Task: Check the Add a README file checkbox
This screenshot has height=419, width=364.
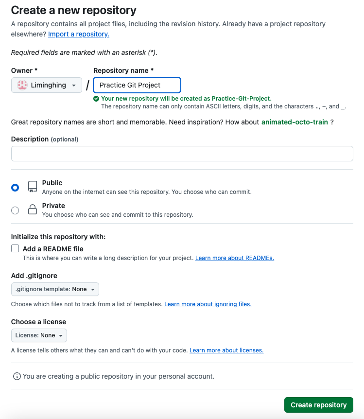Action: [x=15, y=248]
